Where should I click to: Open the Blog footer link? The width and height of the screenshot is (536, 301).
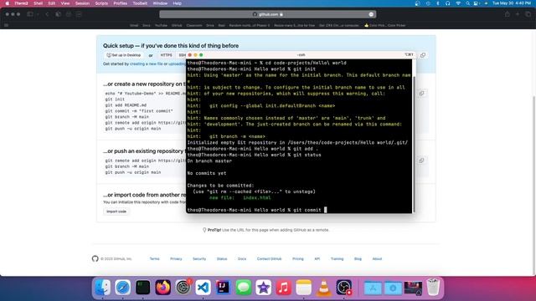pyautogui.click(x=358, y=258)
